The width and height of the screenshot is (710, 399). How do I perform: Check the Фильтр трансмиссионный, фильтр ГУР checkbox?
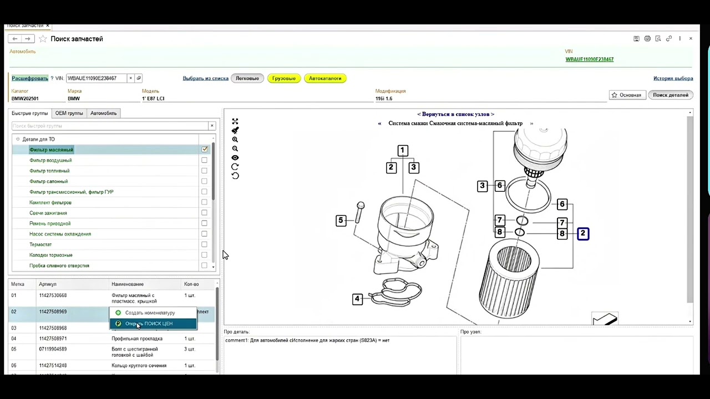tap(204, 192)
